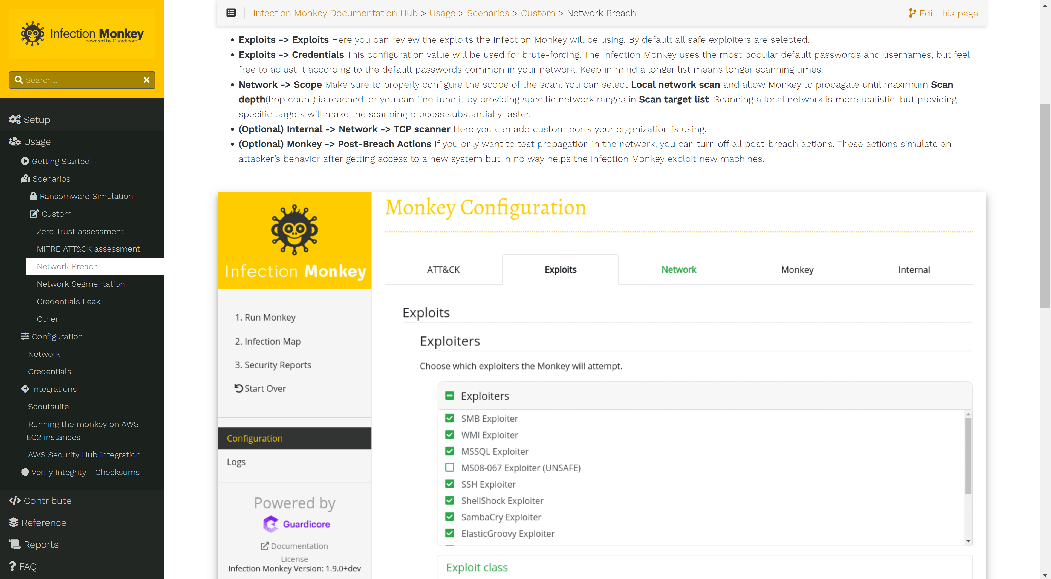The width and height of the screenshot is (1051, 579).
Task: Uncheck the SMB Exploiter checkbox
Action: click(x=450, y=418)
